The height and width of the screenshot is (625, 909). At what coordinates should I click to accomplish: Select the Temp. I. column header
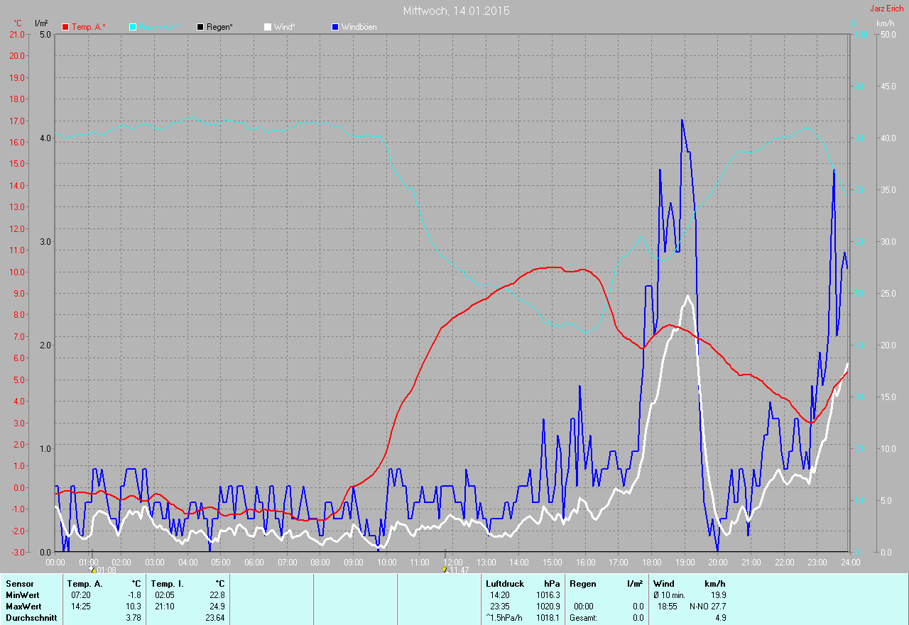pyautogui.click(x=166, y=584)
